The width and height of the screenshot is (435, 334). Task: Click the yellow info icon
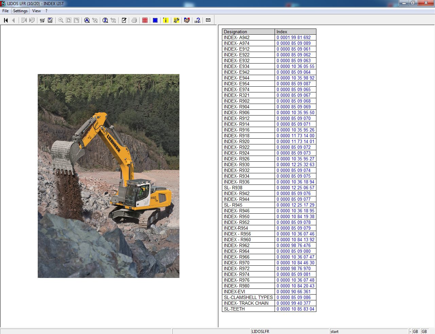point(166,20)
